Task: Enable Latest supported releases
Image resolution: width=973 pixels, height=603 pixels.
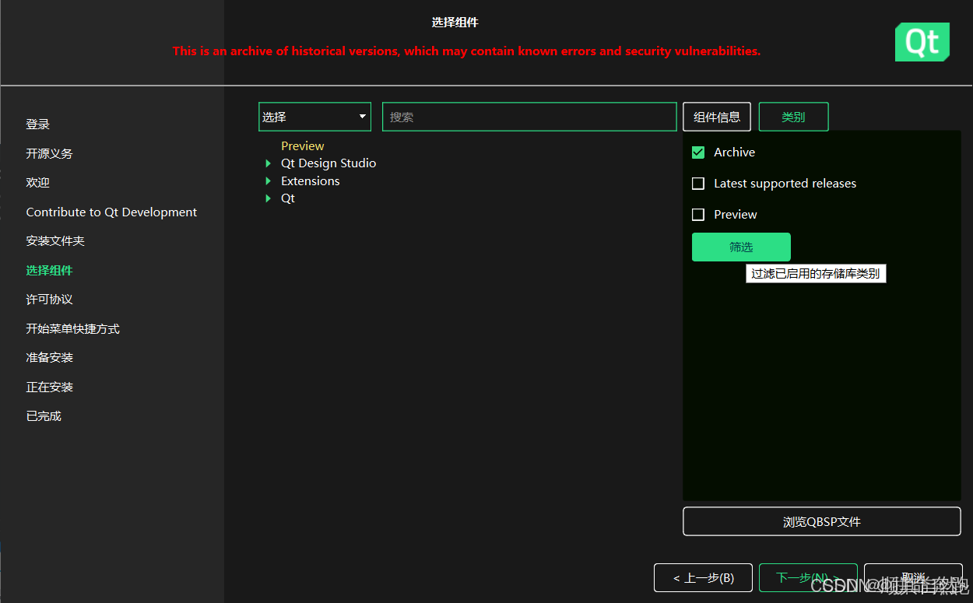Action: 698,183
